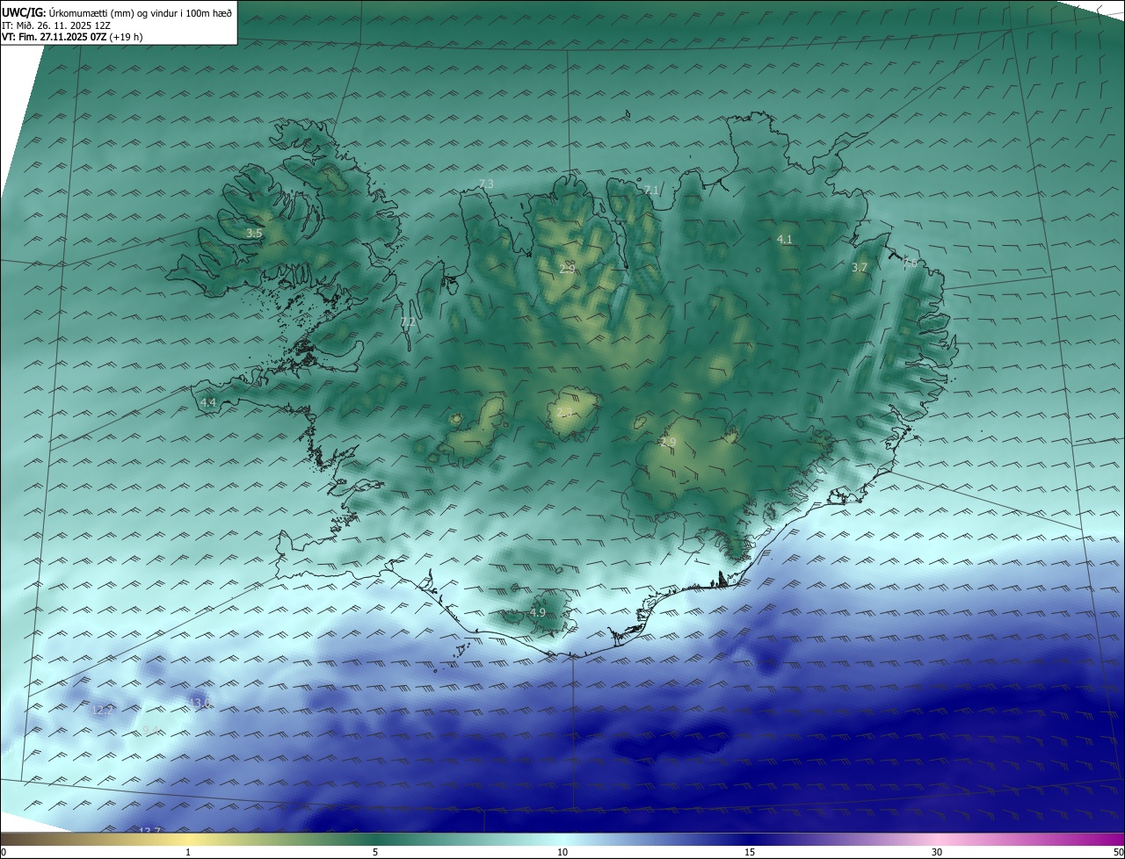The image size is (1125, 859).
Task: Select the 2.9 value on the northern peninsula
Action: point(567,269)
